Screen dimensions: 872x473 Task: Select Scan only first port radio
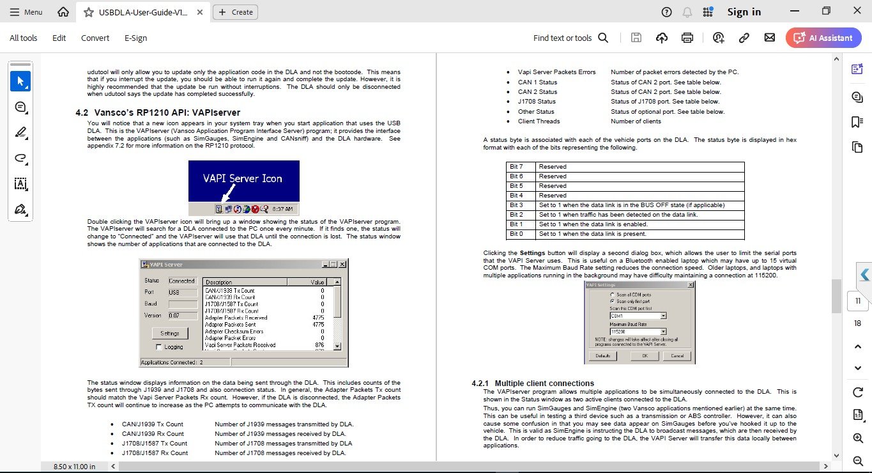(x=613, y=300)
